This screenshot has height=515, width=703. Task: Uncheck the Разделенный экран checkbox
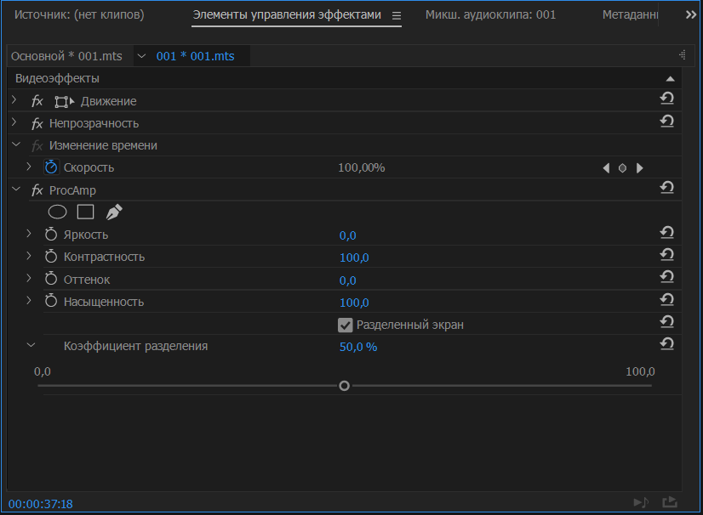[345, 325]
